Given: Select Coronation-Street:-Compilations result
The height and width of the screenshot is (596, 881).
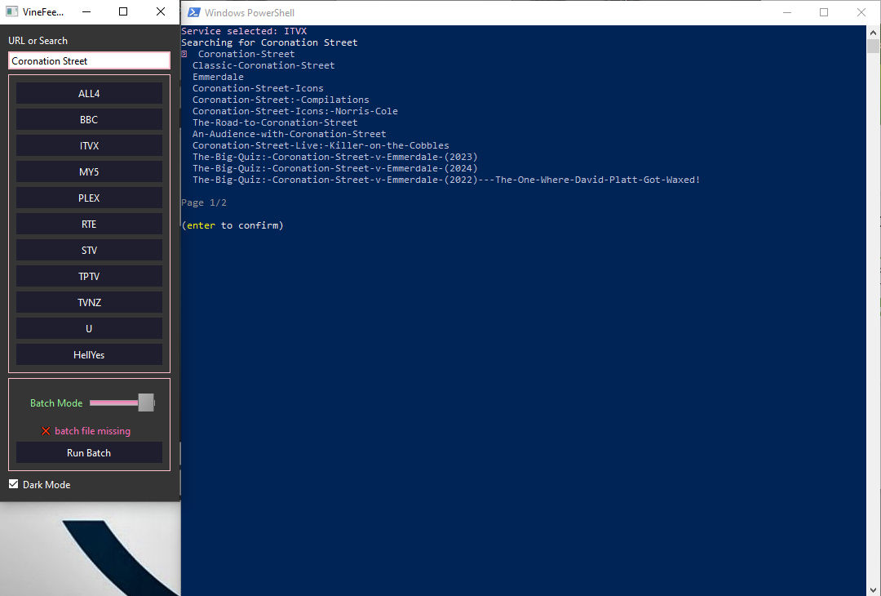Looking at the screenshot, I should coord(281,100).
